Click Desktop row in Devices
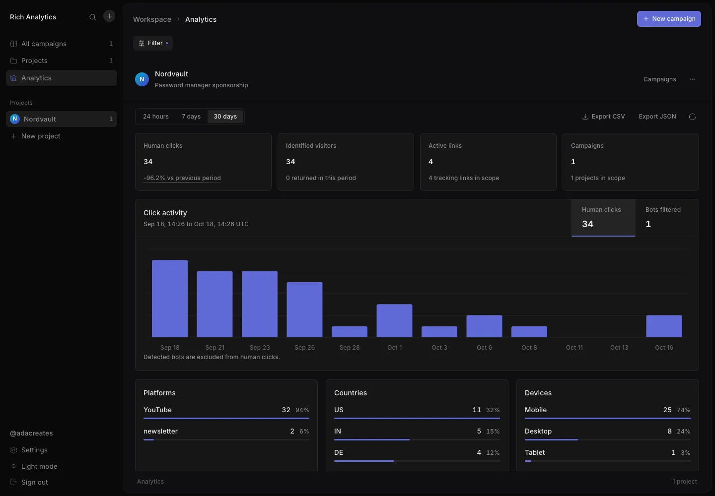 [608, 433]
